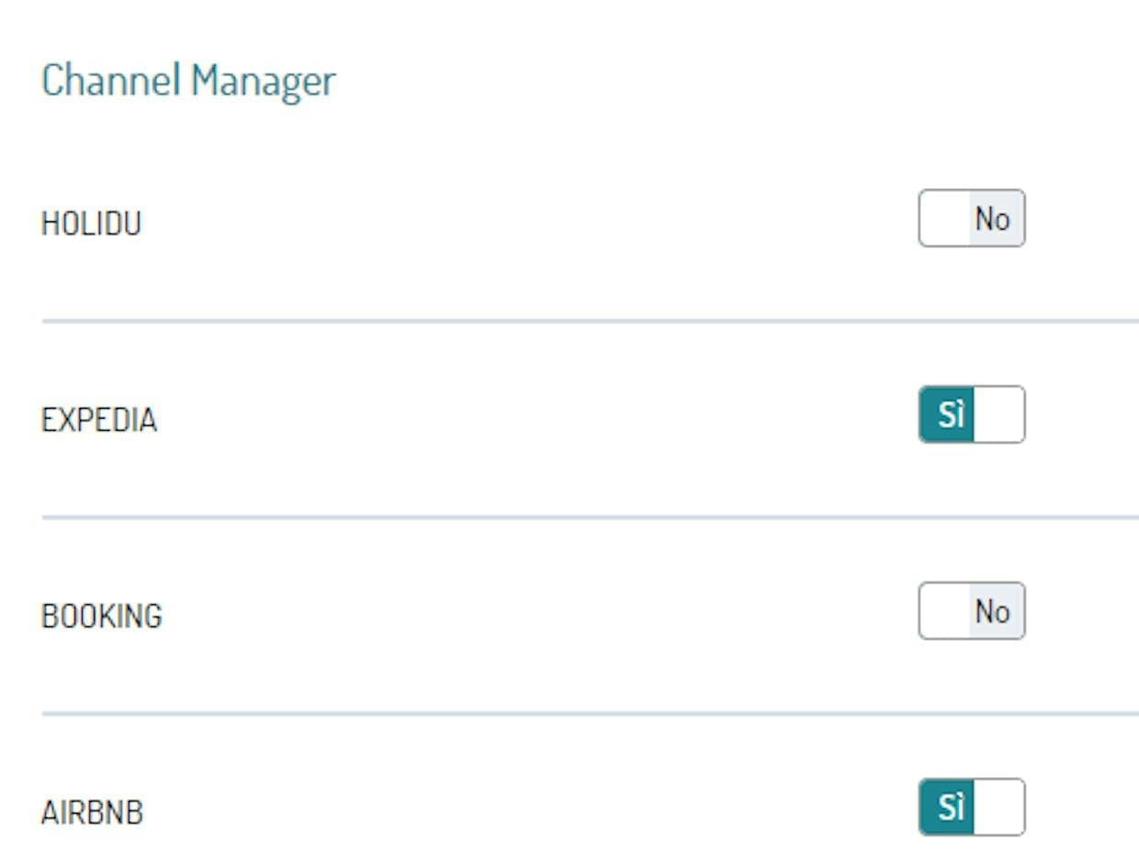The image size is (1139, 866).
Task: Click the divider line below HOLIDU row
Action: tap(588, 321)
